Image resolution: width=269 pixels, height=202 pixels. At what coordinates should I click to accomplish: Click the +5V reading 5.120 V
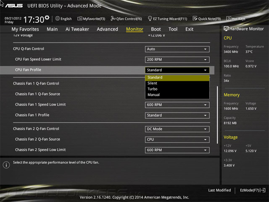click(251, 151)
